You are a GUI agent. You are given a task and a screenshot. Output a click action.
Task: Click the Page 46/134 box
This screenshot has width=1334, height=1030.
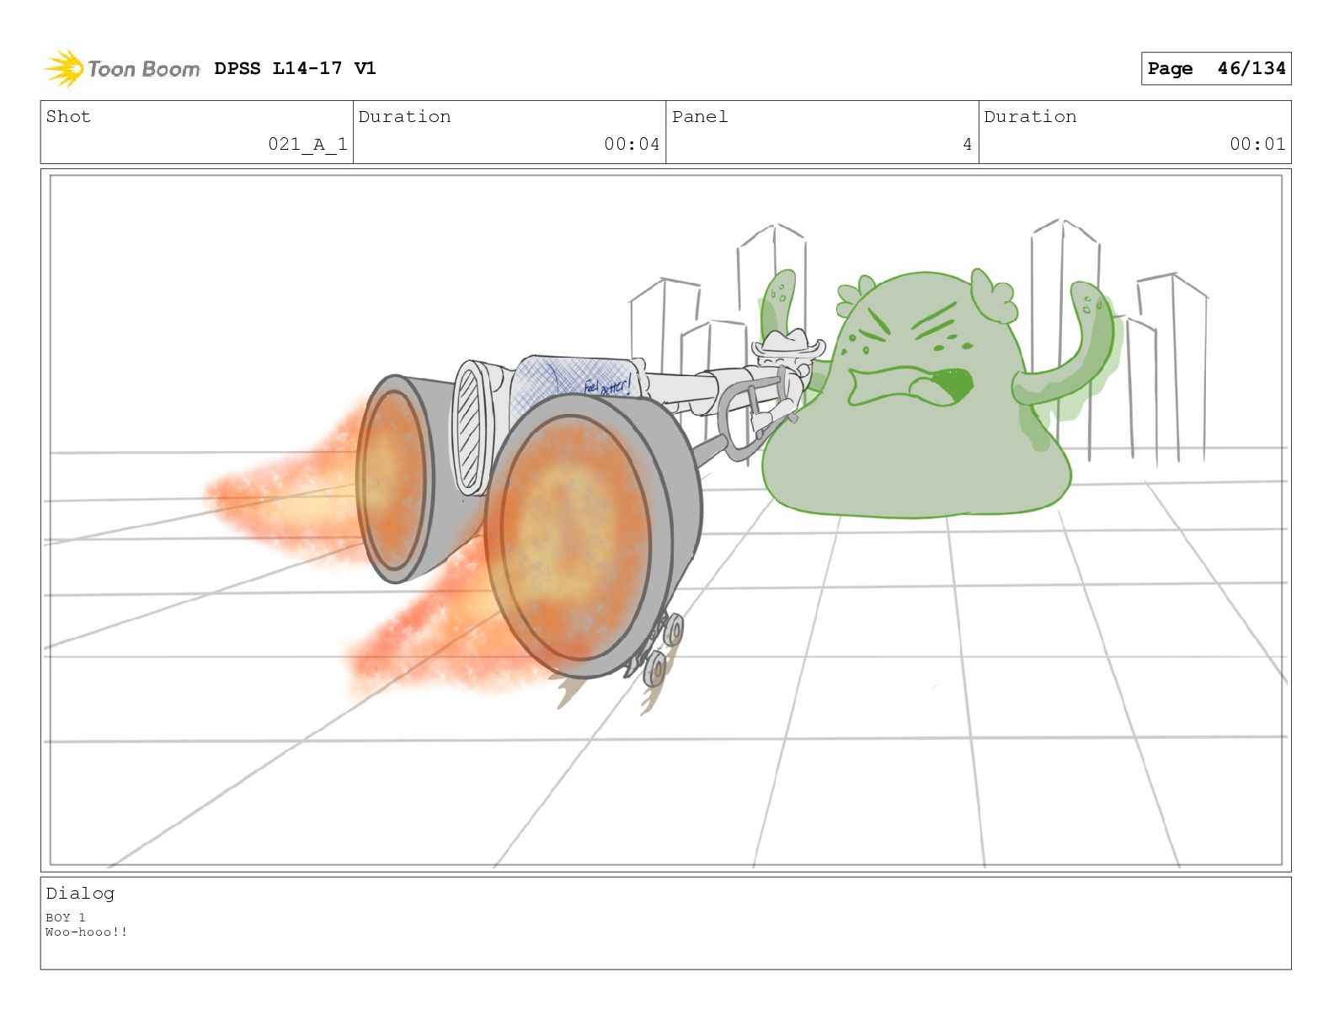click(1216, 68)
